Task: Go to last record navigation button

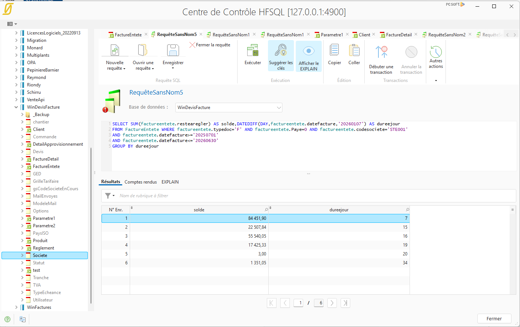Action: tap(345, 303)
